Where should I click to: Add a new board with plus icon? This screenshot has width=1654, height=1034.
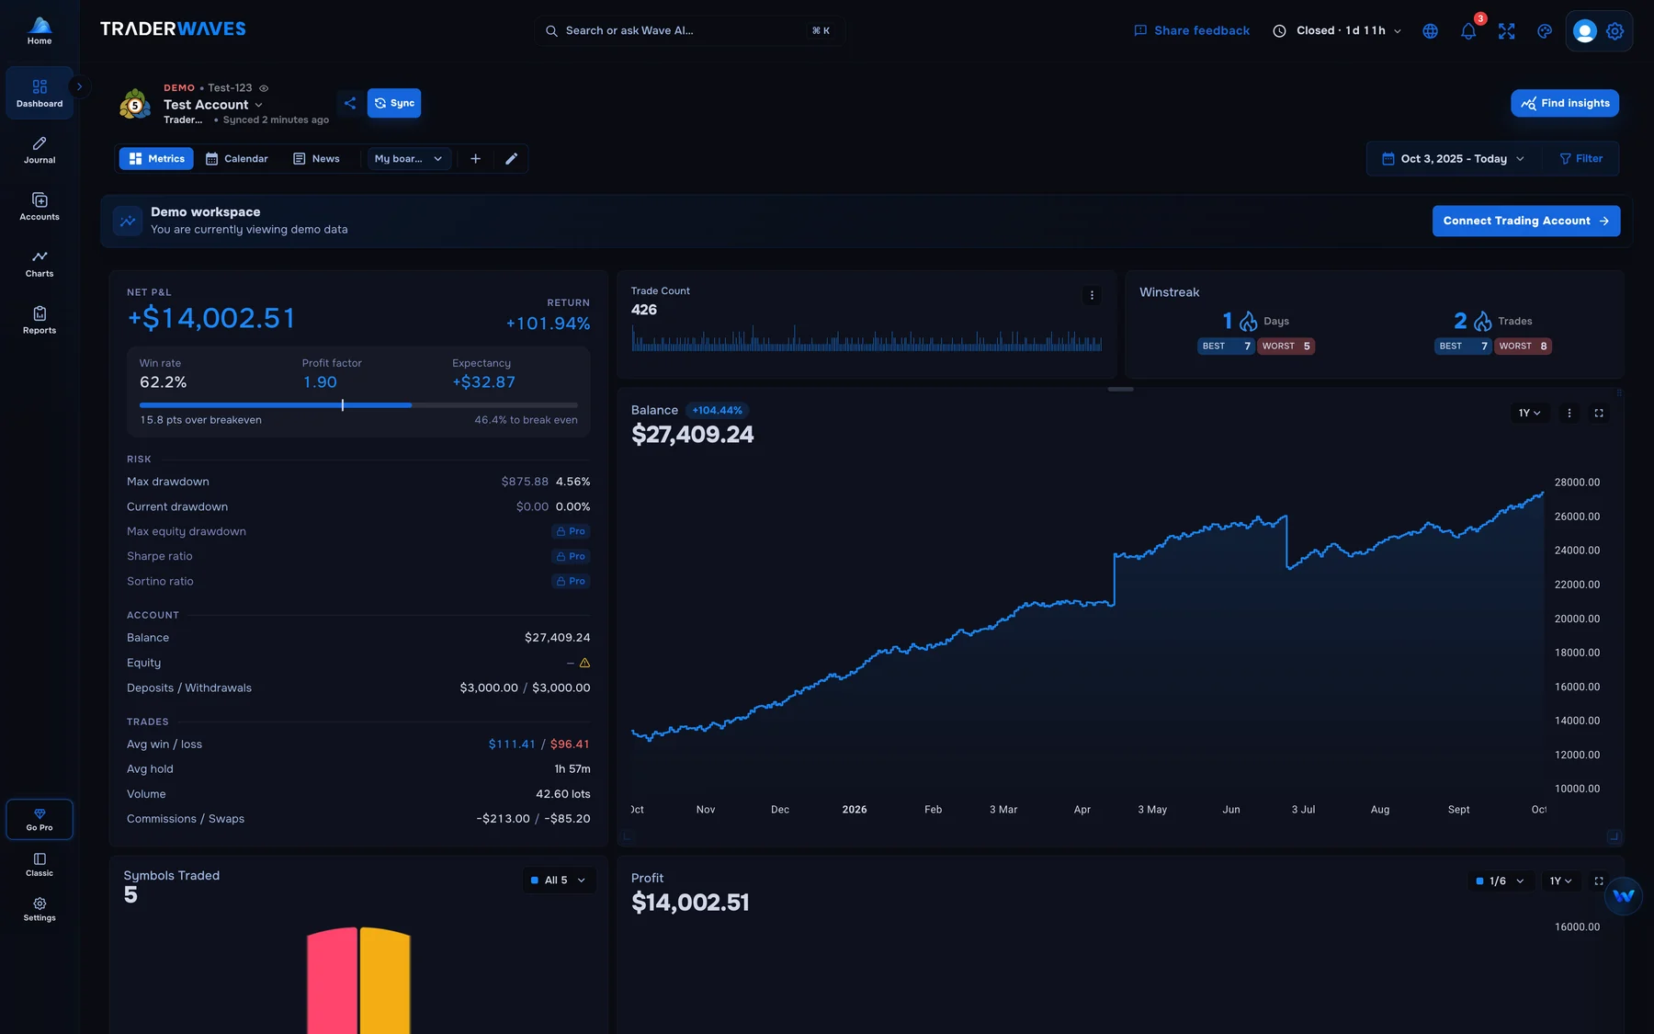[475, 159]
